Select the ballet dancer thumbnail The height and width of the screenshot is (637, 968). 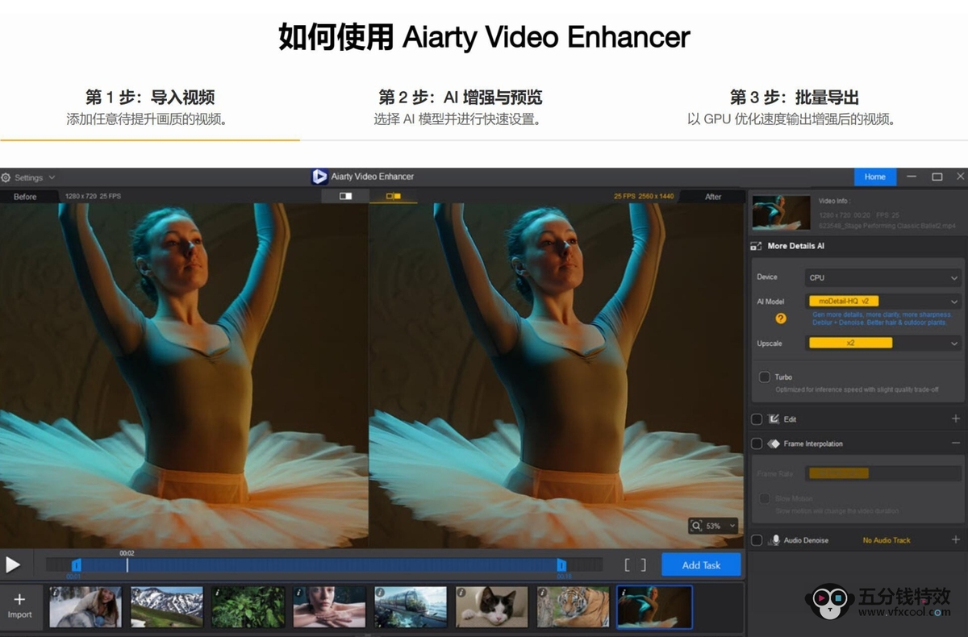(655, 606)
